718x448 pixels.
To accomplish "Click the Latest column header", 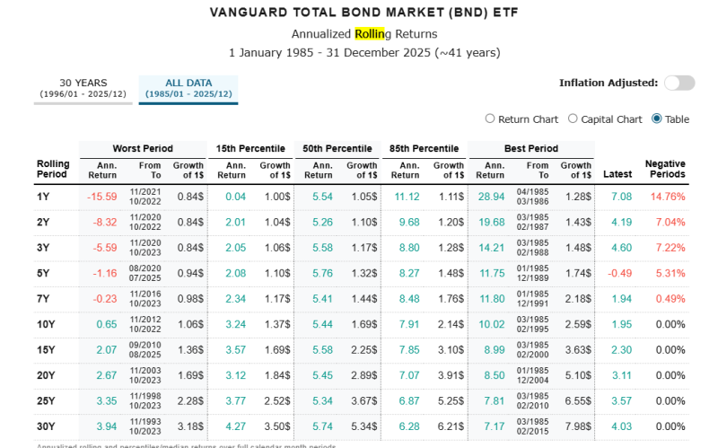I will (620, 174).
